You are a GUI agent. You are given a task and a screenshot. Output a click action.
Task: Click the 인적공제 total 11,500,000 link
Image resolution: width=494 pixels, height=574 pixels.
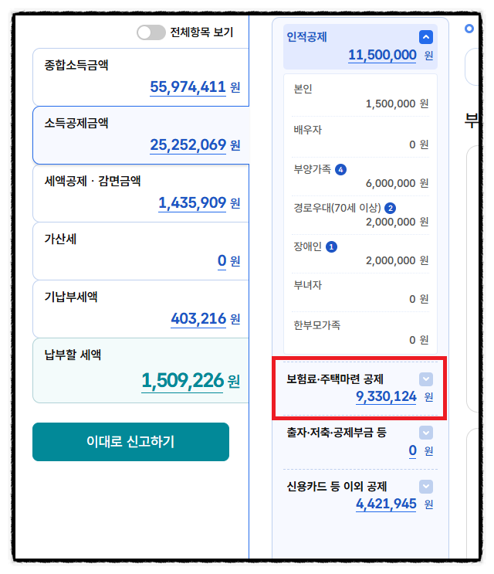point(382,55)
